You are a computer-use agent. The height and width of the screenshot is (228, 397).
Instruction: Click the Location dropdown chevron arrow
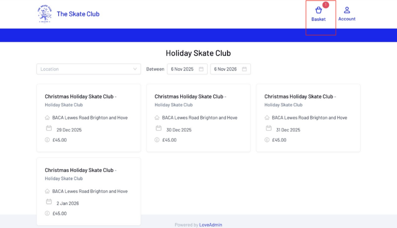pyautogui.click(x=135, y=69)
